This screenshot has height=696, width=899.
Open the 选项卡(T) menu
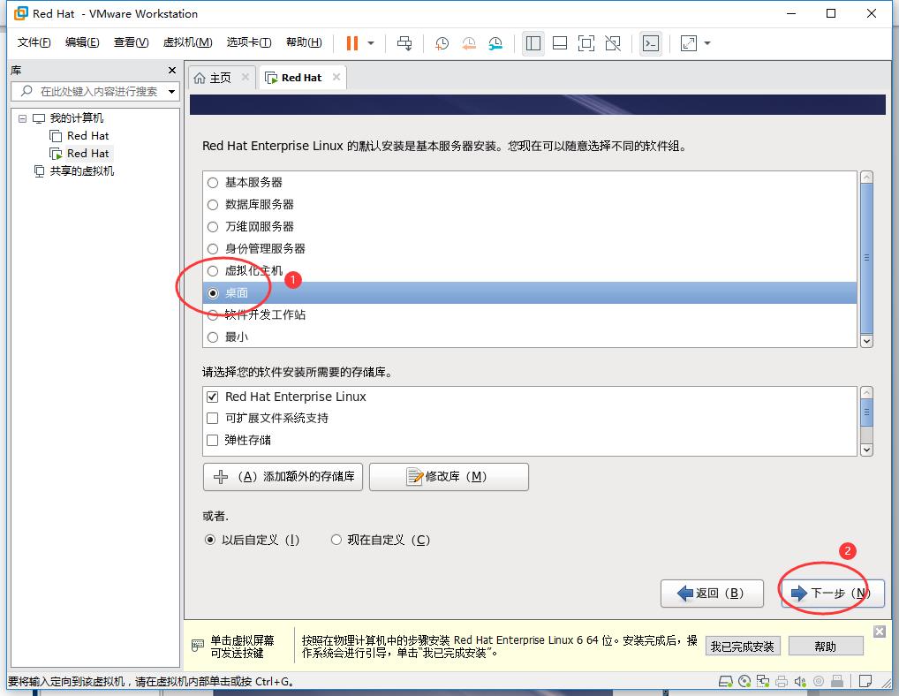[x=249, y=42]
